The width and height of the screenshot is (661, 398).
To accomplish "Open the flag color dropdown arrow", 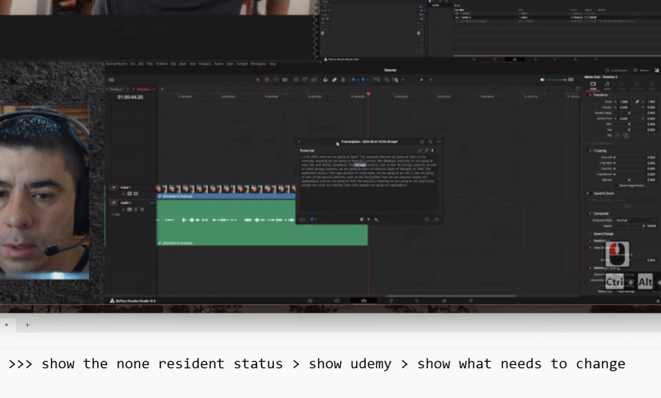I will 358,79.
